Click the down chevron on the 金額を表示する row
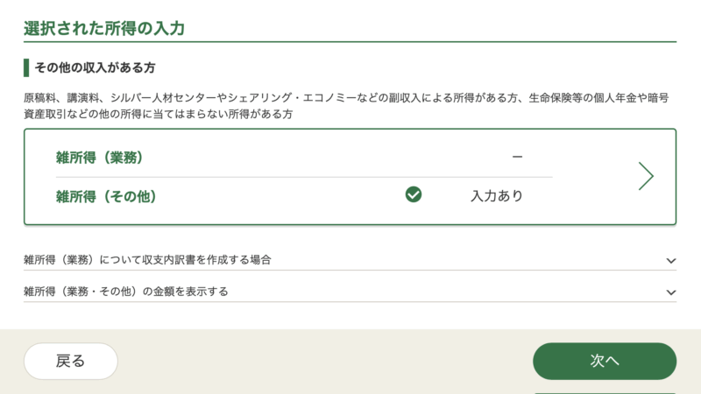The image size is (701, 394). coord(671,292)
